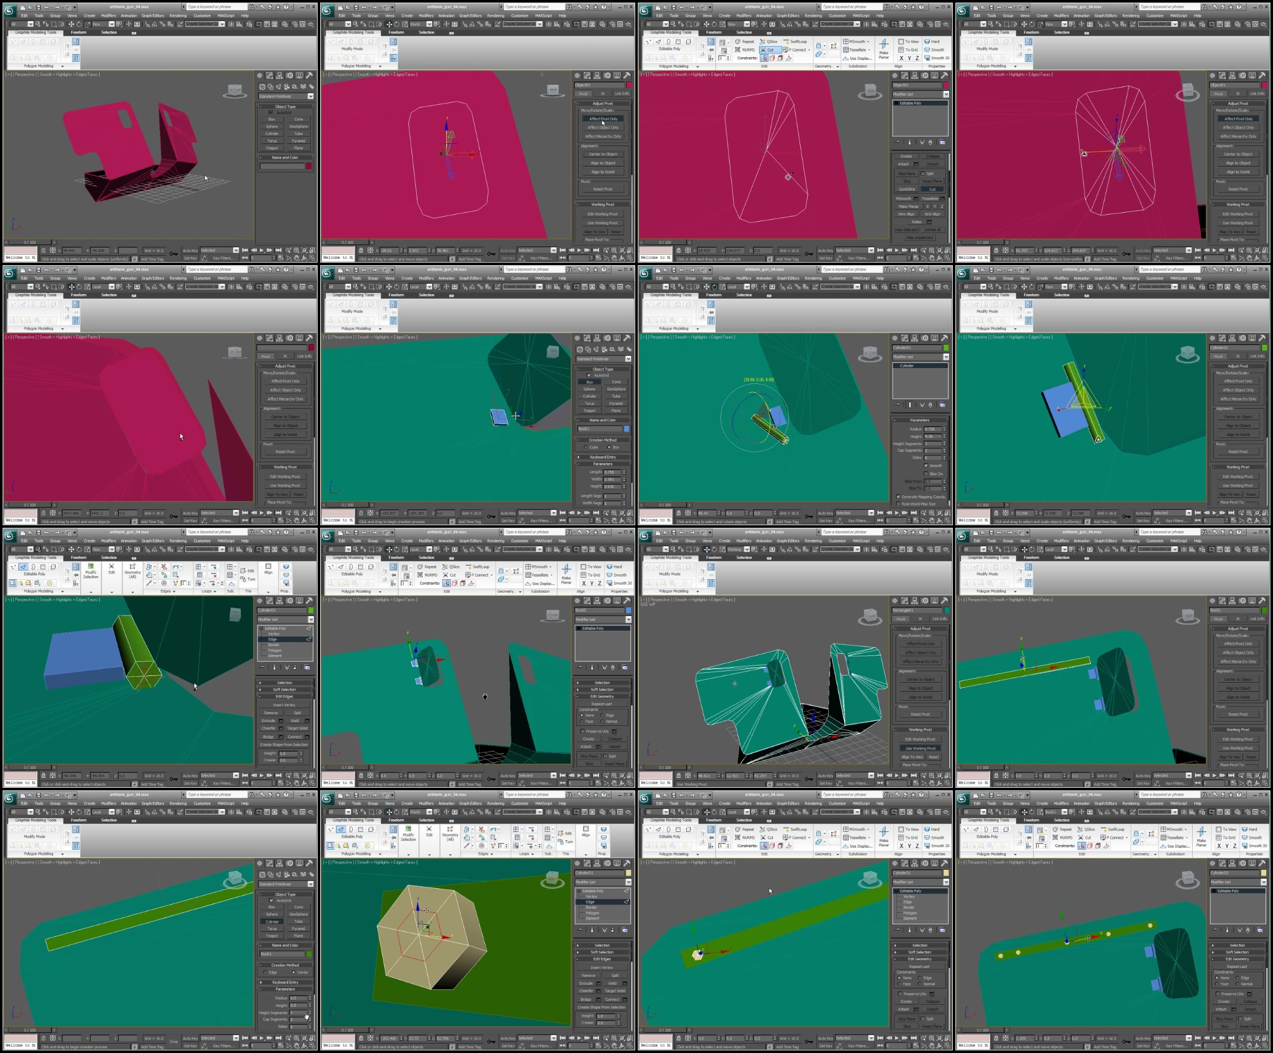1273x1053 pixels.
Task: Click Affect Pivot Only in single-outline pink frame
Action: pyautogui.click(x=603, y=119)
